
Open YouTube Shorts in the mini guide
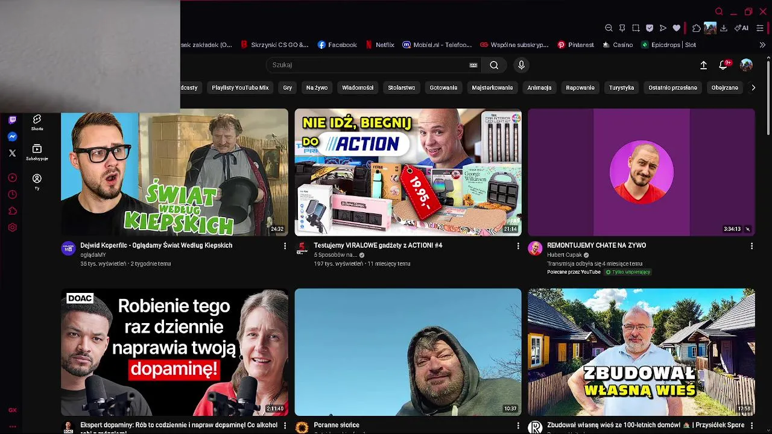point(37,122)
